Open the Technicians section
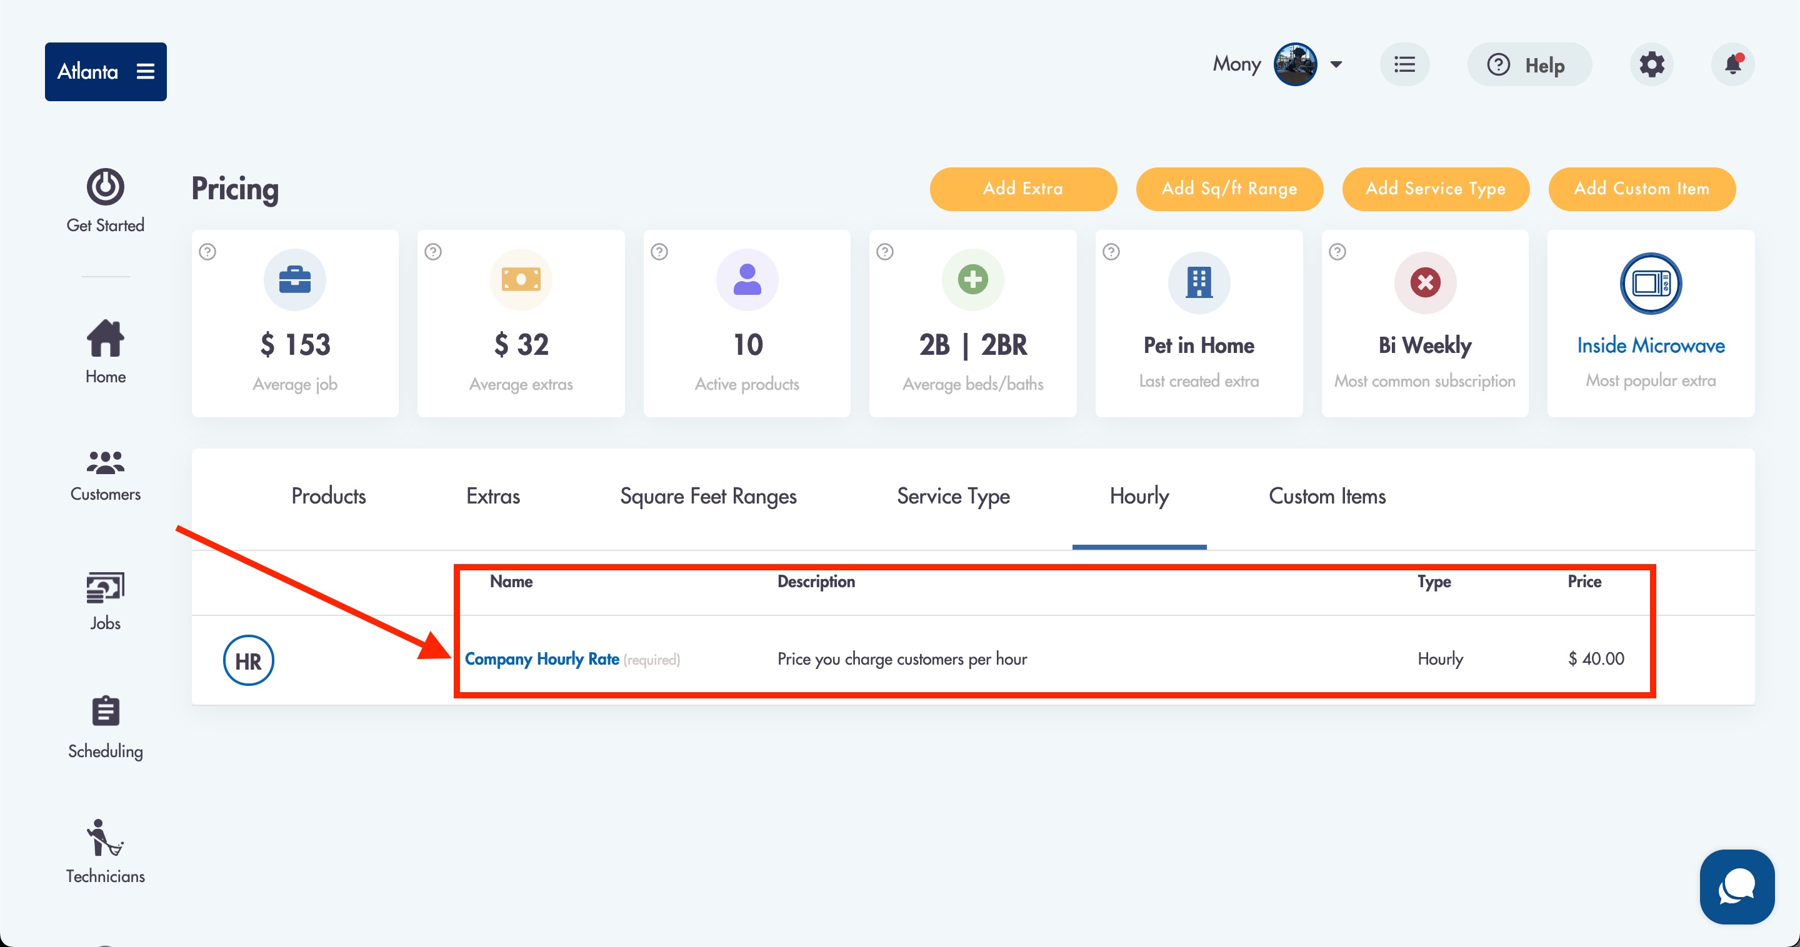 [x=106, y=851]
